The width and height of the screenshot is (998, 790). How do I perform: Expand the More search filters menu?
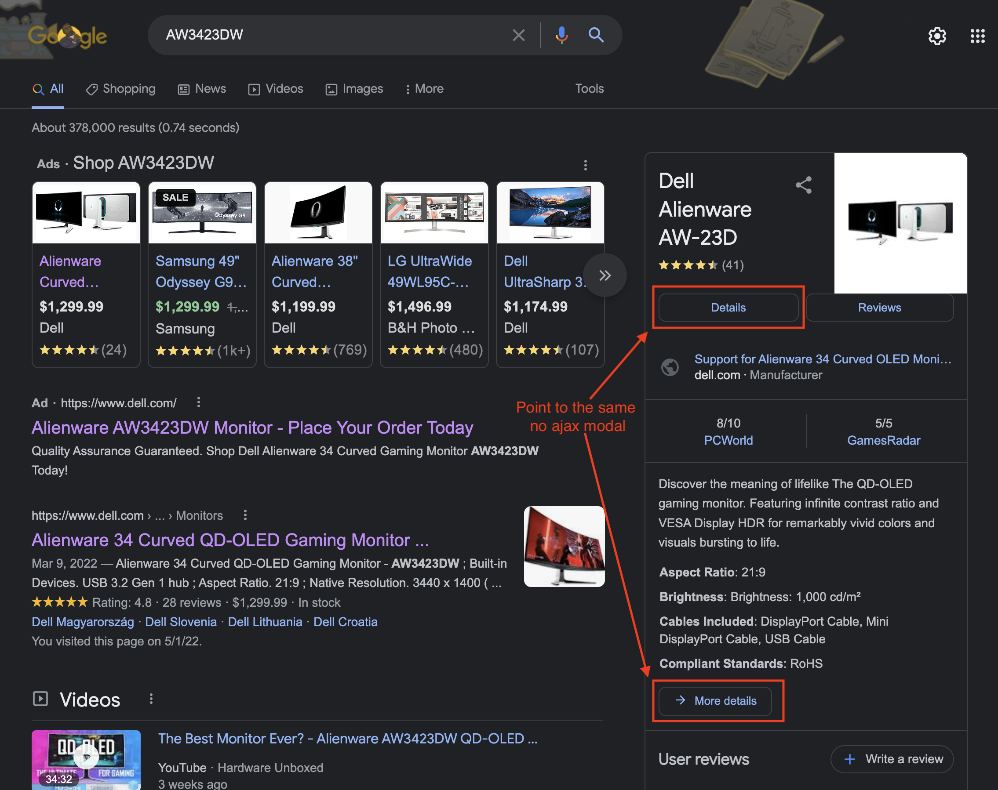[424, 89]
